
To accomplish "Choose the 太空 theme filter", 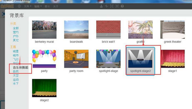I will tap(16, 76).
